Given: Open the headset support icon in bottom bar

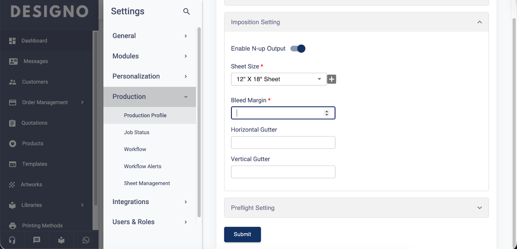Looking at the screenshot, I should click(12, 240).
